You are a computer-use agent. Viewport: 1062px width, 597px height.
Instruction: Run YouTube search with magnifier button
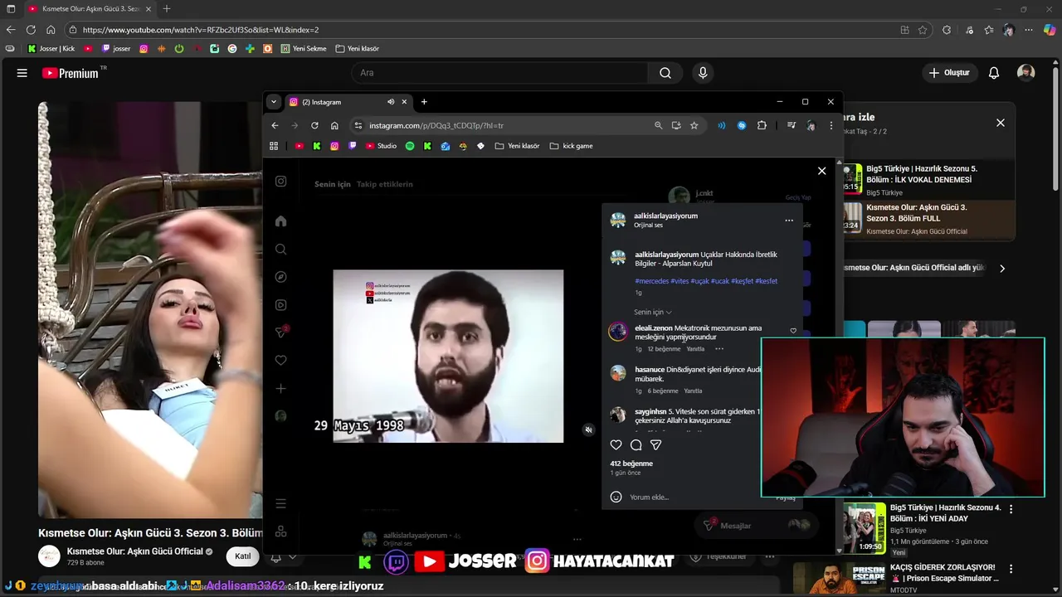click(665, 73)
